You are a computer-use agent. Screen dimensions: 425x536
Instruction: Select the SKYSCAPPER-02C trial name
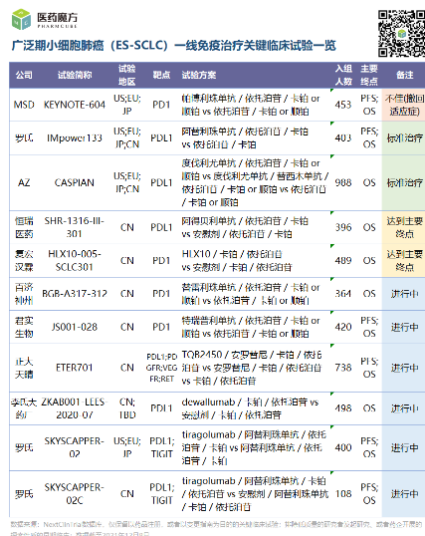coord(75,493)
